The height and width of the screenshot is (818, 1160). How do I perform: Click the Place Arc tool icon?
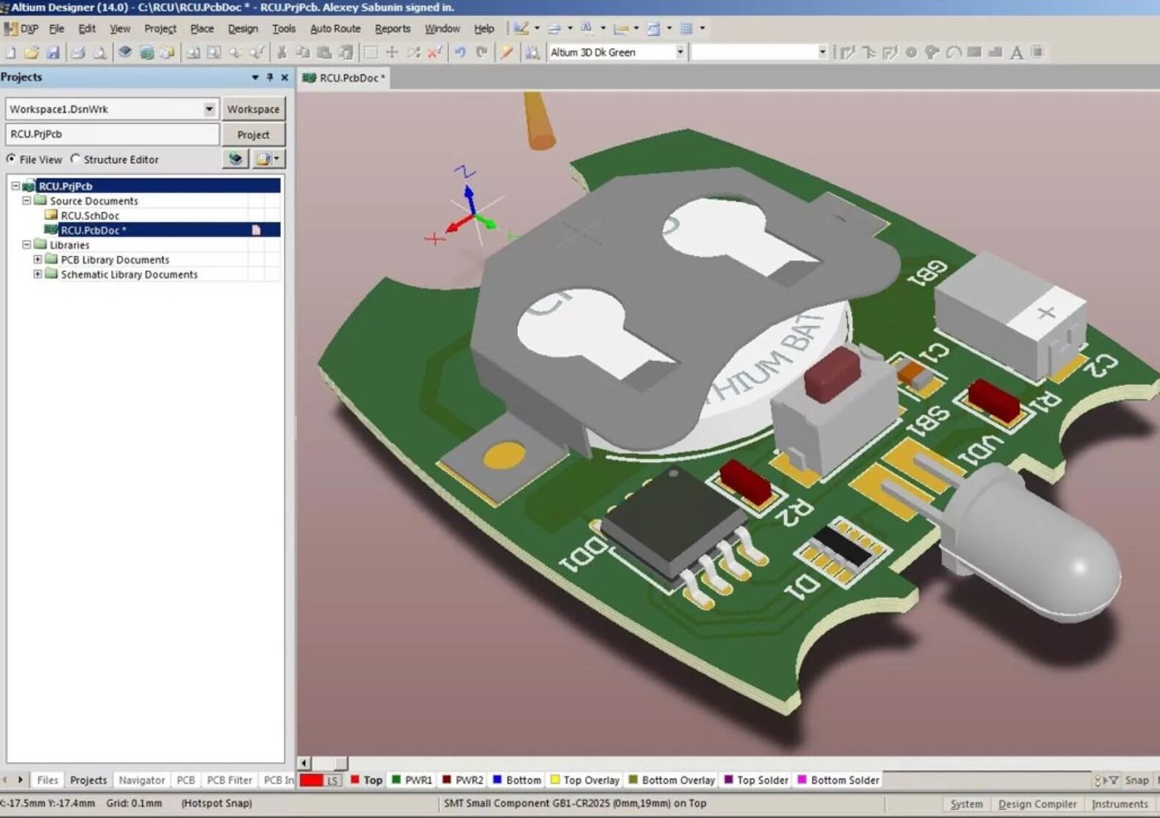(x=953, y=52)
